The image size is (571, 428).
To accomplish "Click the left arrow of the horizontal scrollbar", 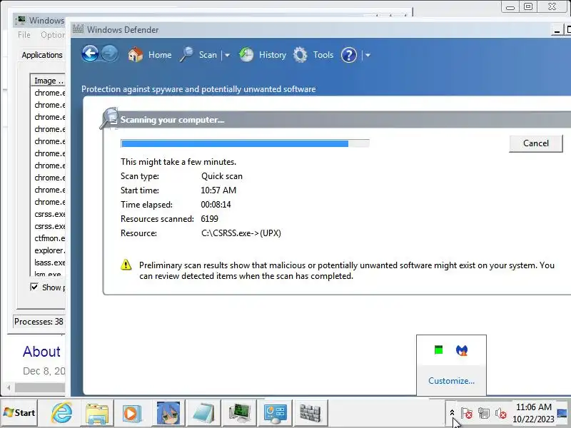I will [9, 387].
